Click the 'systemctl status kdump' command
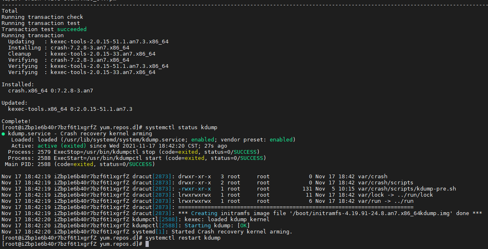The width and height of the screenshot is (488, 249). [181, 128]
